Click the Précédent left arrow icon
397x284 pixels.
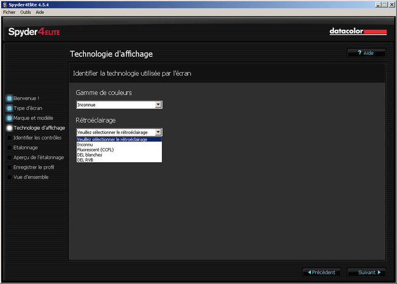coord(310,272)
